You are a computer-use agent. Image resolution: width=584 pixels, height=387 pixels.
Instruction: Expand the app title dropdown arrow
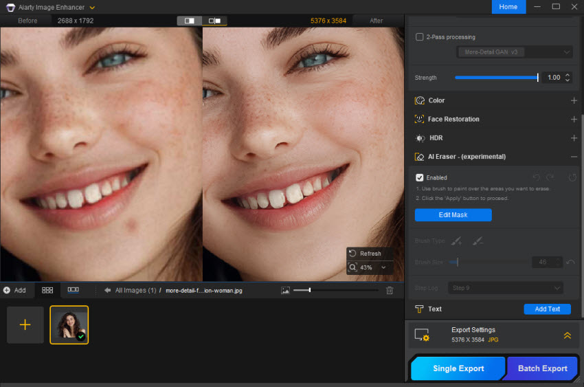pyautogui.click(x=92, y=8)
